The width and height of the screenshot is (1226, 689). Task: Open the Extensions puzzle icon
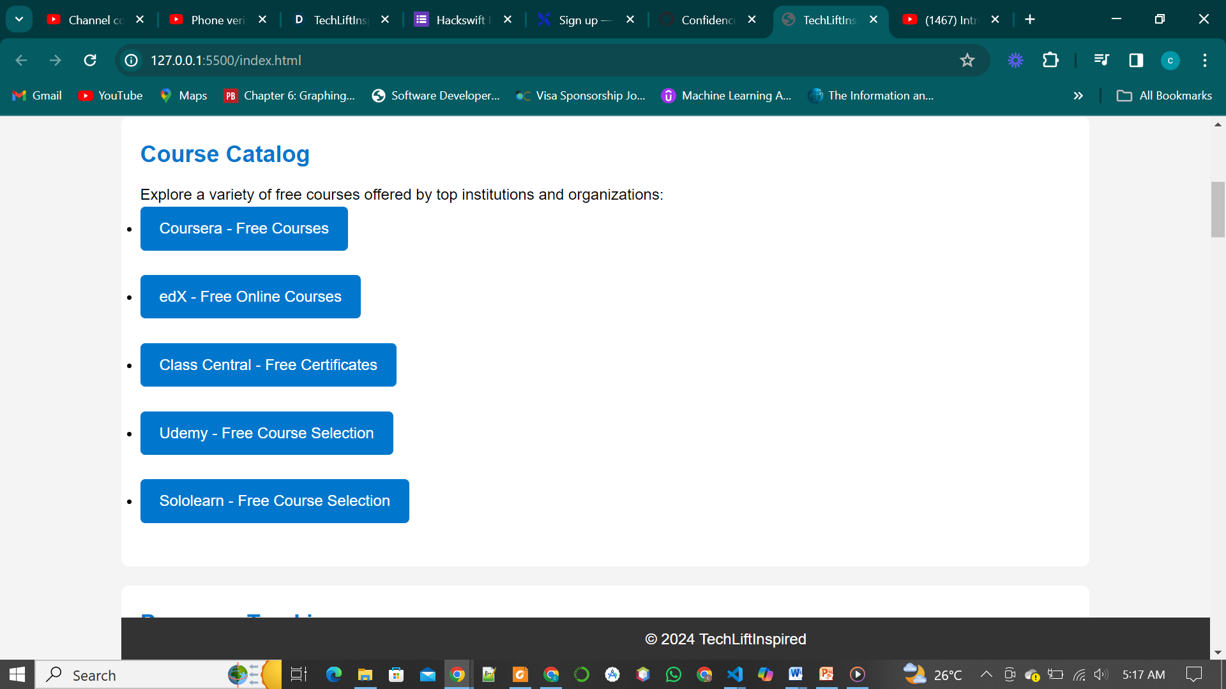(x=1050, y=60)
